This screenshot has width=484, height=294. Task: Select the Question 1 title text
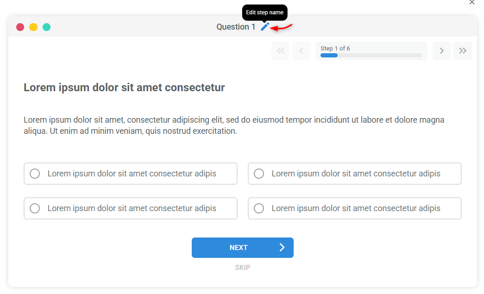pyautogui.click(x=236, y=26)
